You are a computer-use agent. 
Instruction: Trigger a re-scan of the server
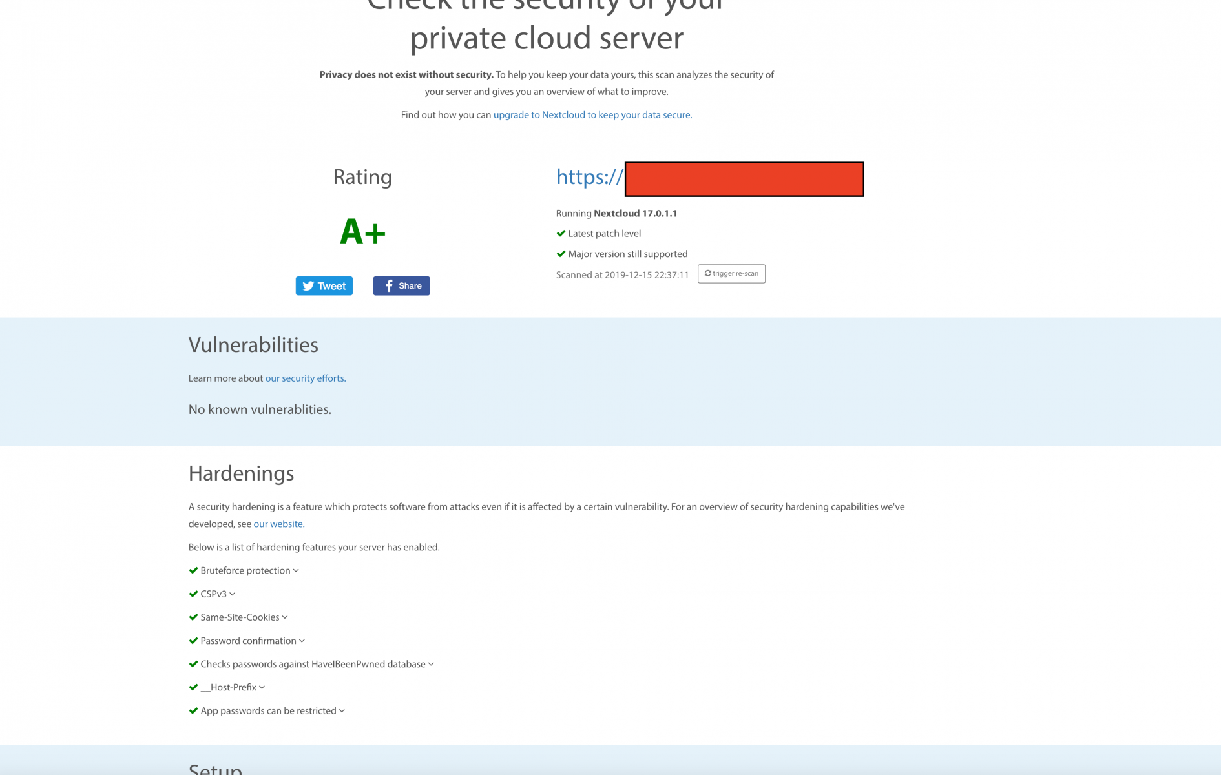731,274
